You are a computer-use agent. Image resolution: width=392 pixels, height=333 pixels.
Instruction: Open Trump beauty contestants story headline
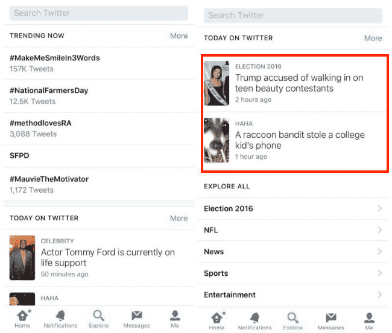click(299, 83)
